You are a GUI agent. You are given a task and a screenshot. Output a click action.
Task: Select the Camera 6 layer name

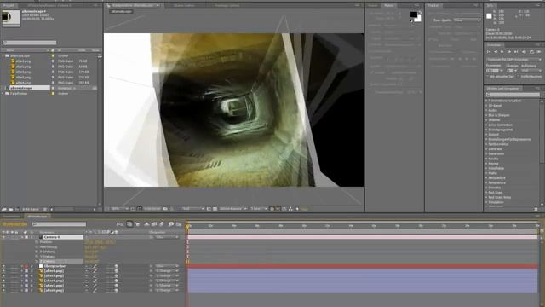[51, 237]
